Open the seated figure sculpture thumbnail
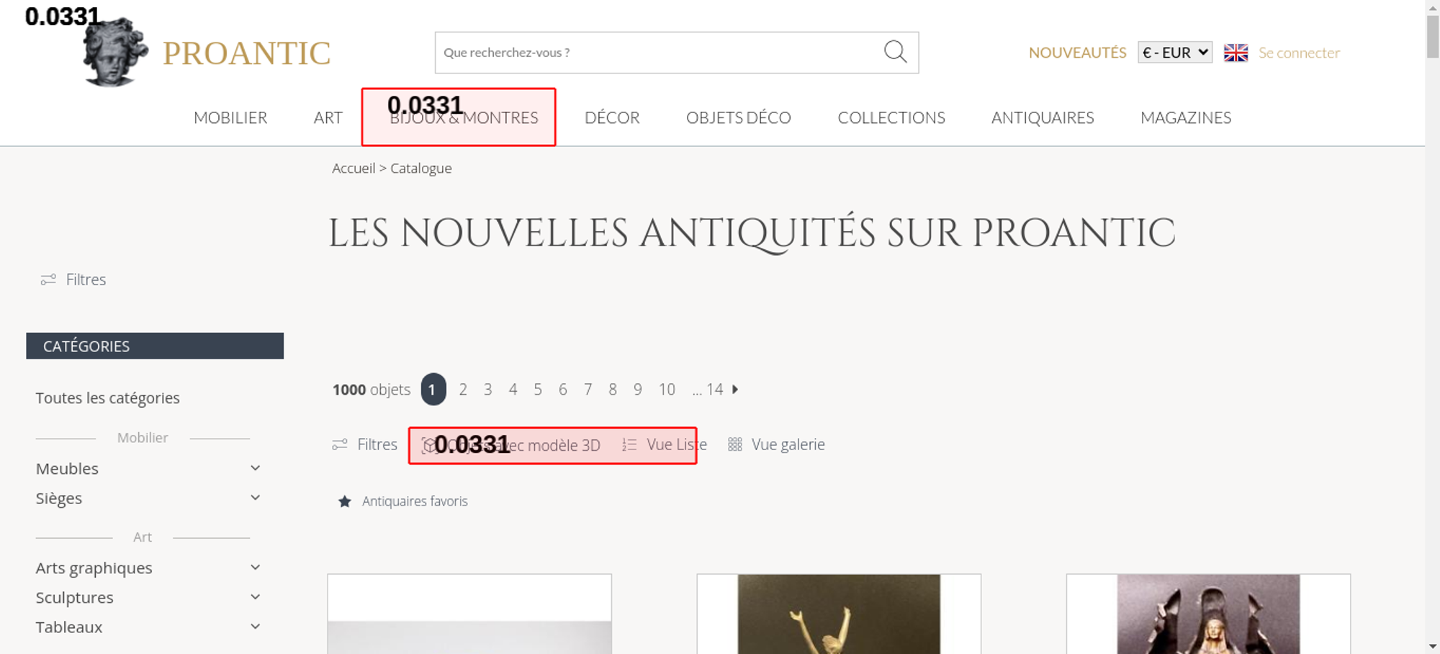The height and width of the screenshot is (654, 1440). (1208, 614)
